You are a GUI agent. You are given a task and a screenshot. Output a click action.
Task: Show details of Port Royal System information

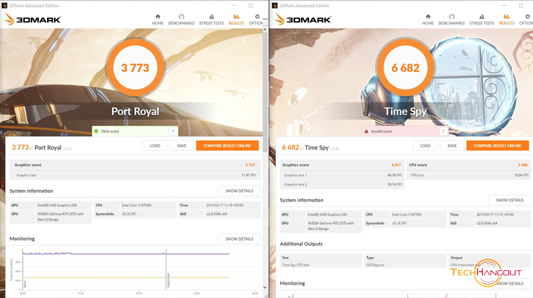point(239,191)
